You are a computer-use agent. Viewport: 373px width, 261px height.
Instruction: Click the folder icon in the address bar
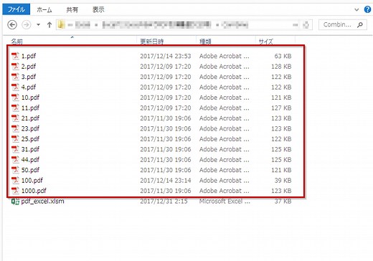[61, 24]
